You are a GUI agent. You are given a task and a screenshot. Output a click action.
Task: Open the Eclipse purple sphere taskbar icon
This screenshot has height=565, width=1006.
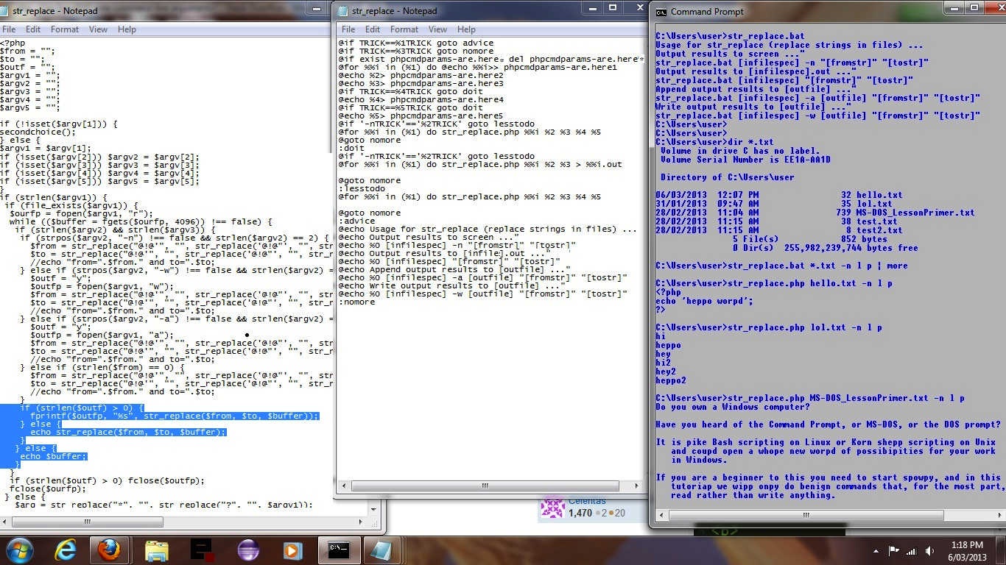click(248, 550)
